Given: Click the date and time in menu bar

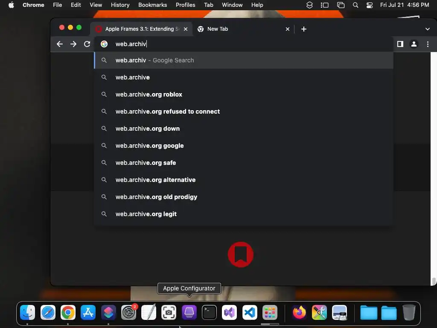Looking at the screenshot, I should (405, 5).
